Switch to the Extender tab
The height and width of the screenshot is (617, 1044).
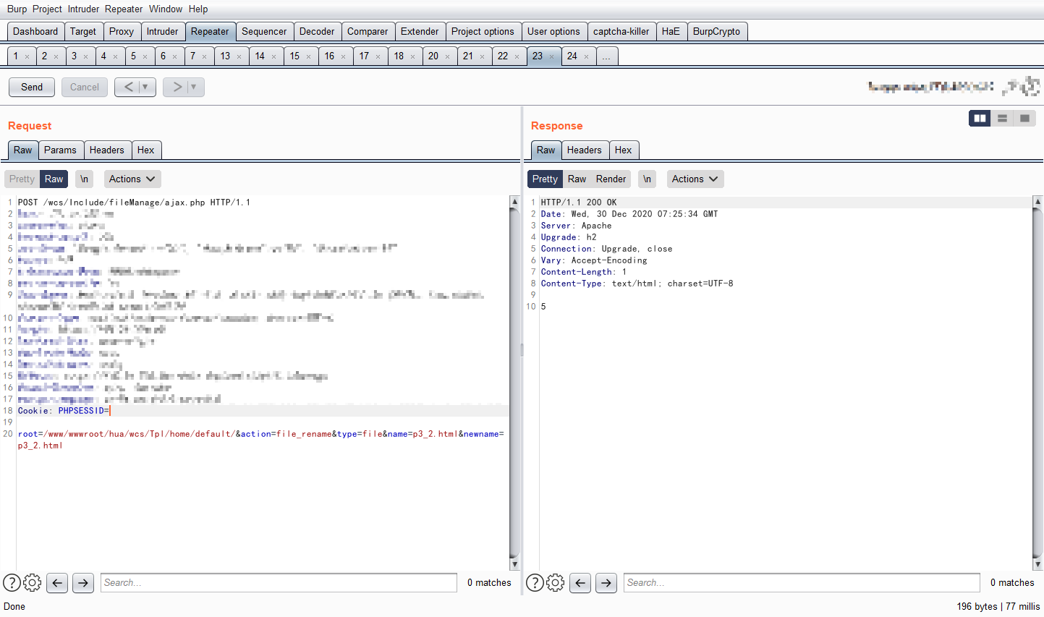420,31
